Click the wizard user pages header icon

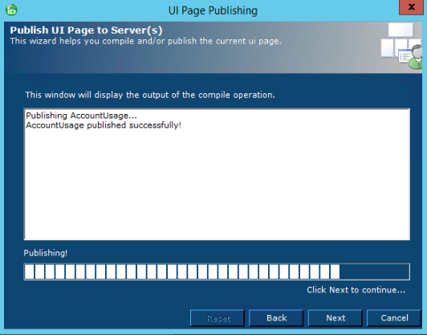(401, 46)
